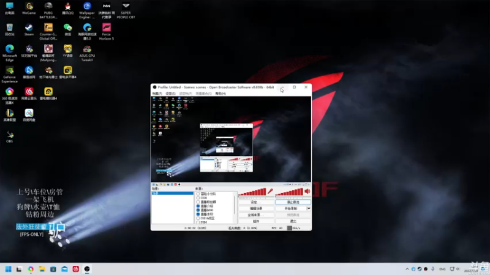Open the Recycle Bin desktop icon
Viewport: 490px width, 275px height.
click(x=9, y=30)
